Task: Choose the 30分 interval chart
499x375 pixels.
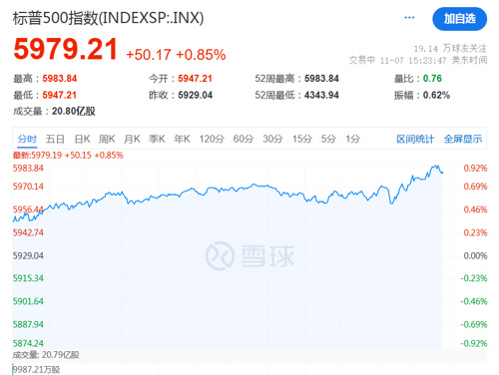Action: coord(272,139)
